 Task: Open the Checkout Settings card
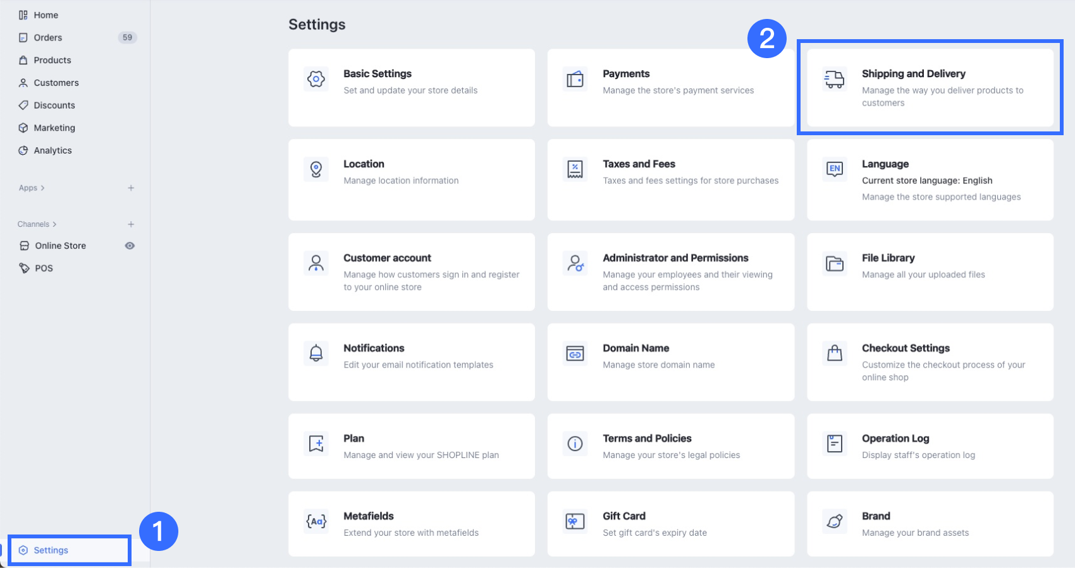coord(930,362)
